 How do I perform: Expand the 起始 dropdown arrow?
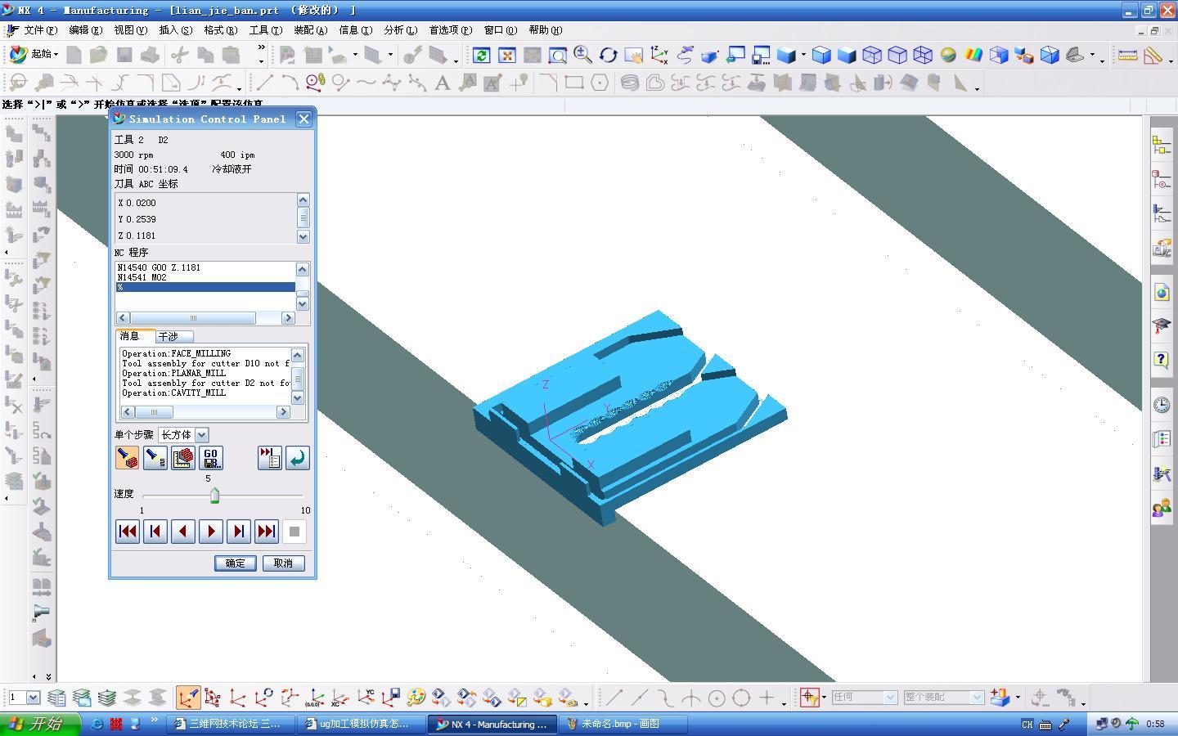pyautogui.click(x=56, y=55)
